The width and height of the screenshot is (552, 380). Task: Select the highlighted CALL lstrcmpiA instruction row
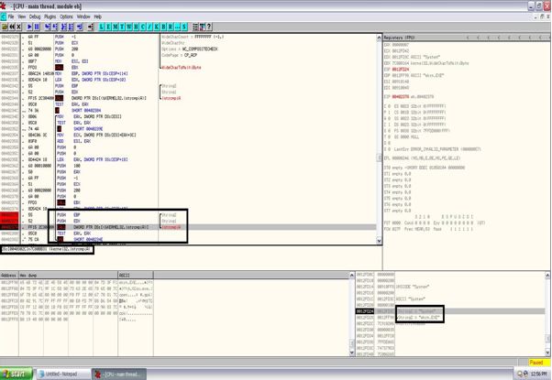pos(188,227)
